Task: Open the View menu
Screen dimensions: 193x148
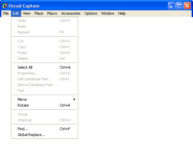Action: pos(27,13)
